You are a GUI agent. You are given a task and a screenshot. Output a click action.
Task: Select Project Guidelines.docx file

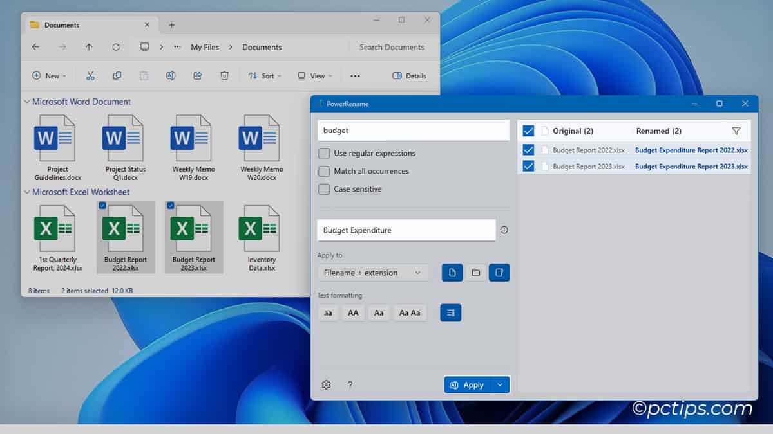click(x=57, y=148)
